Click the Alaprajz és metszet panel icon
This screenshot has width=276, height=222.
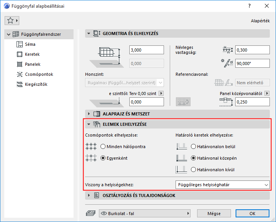pos(97,114)
